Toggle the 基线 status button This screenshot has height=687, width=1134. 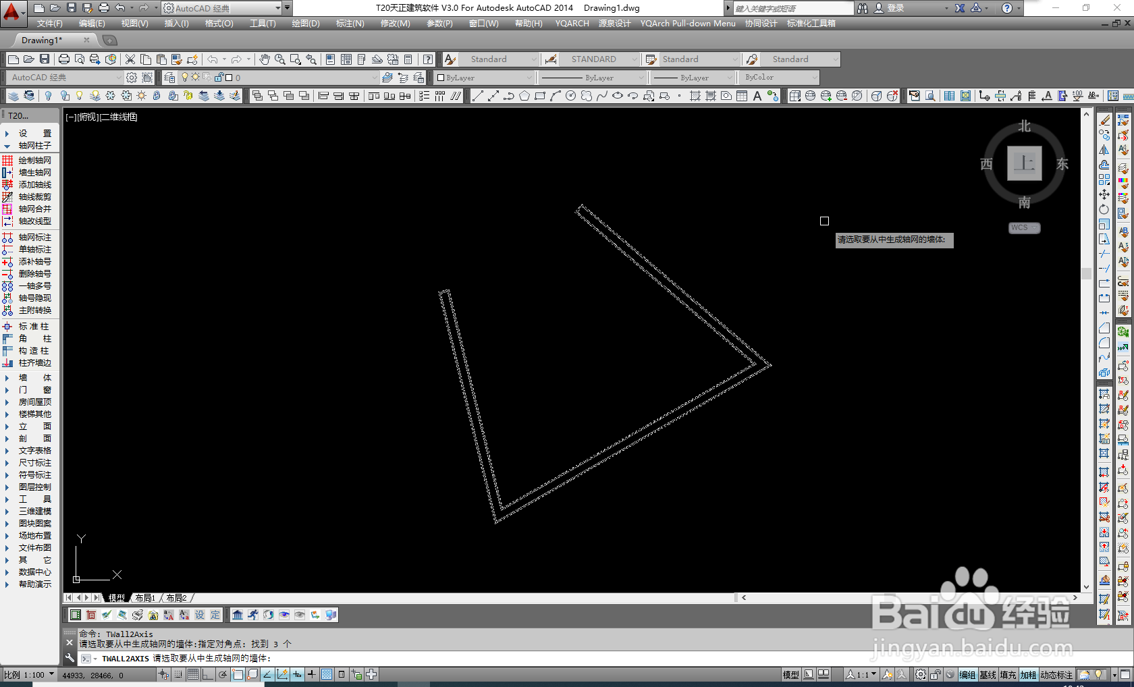coord(988,675)
